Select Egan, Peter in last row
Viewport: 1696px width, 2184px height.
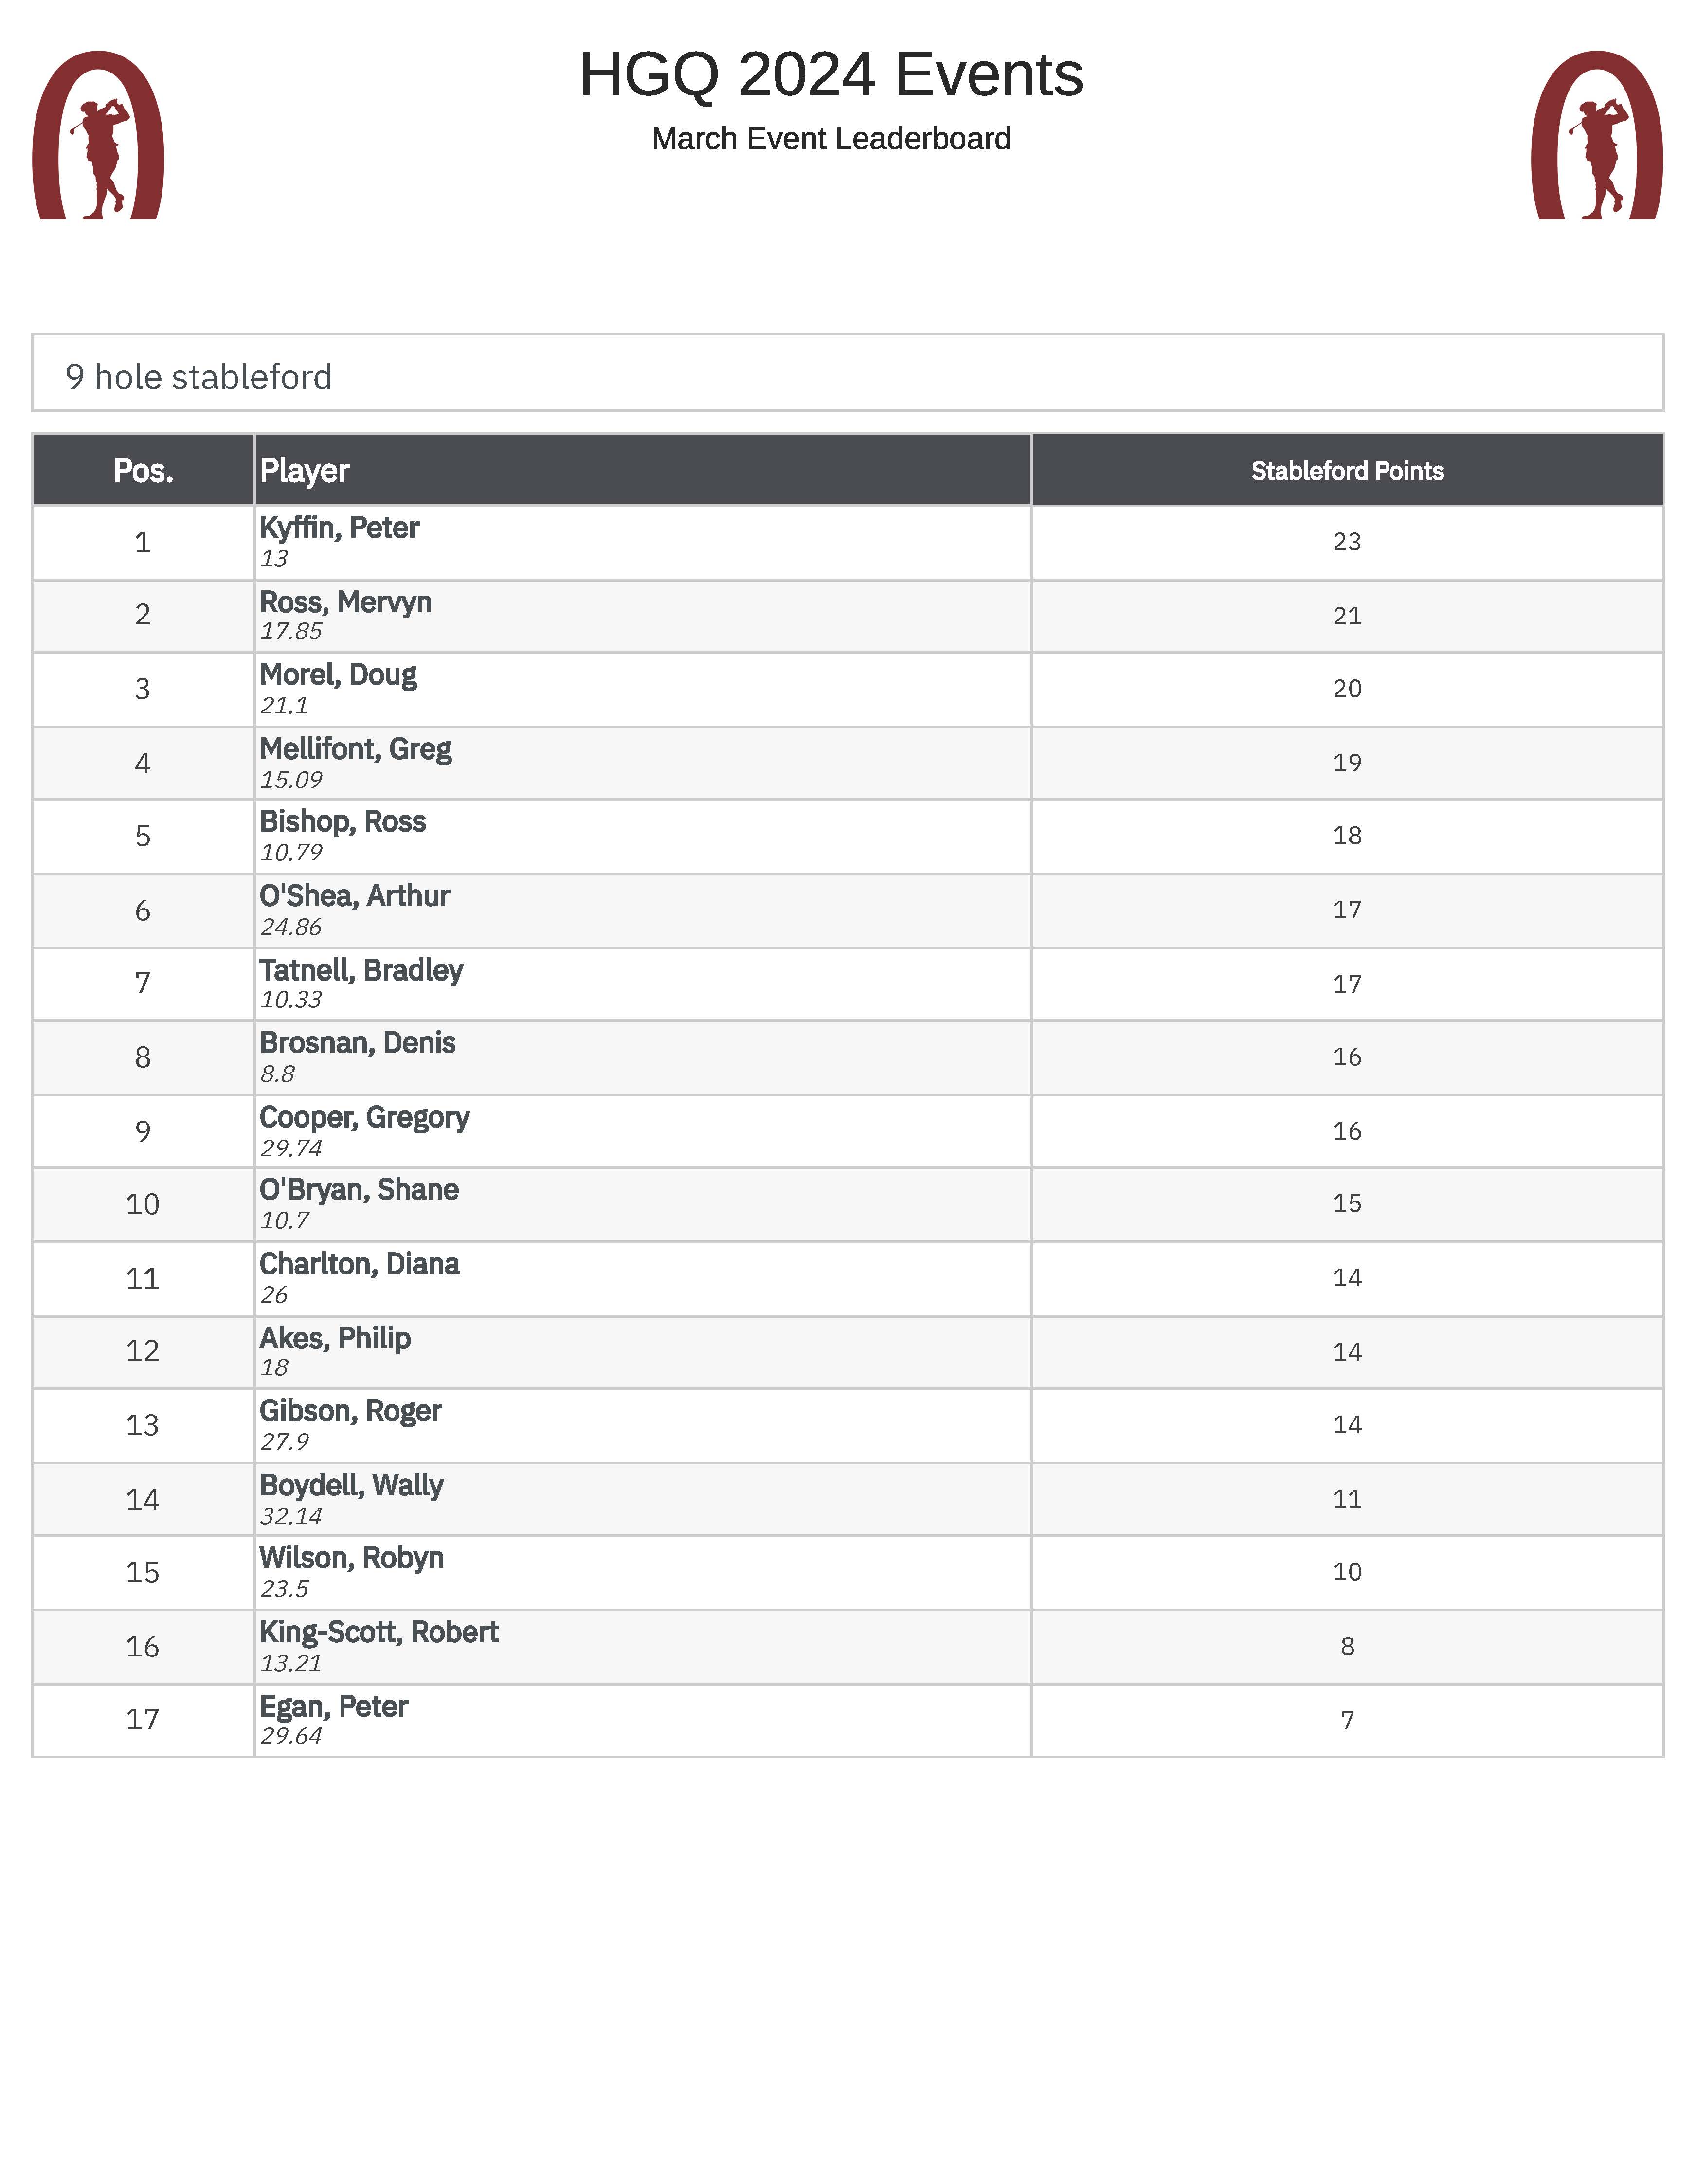coord(333,1706)
